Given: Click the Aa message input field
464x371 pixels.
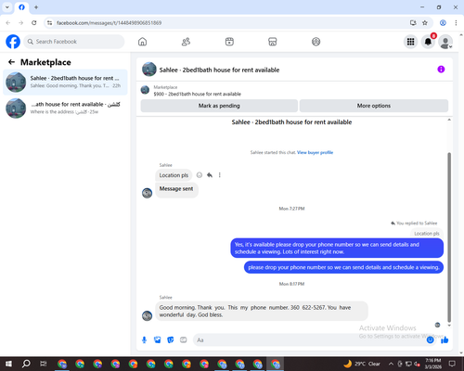Looking at the screenshot, I should [x=309, y=340].
